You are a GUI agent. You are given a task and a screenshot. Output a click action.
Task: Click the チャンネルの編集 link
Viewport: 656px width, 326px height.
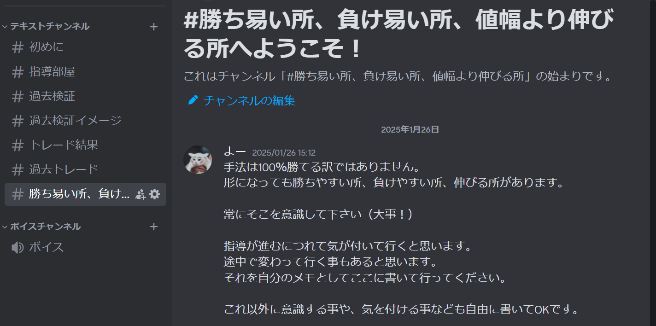[249, 100]
